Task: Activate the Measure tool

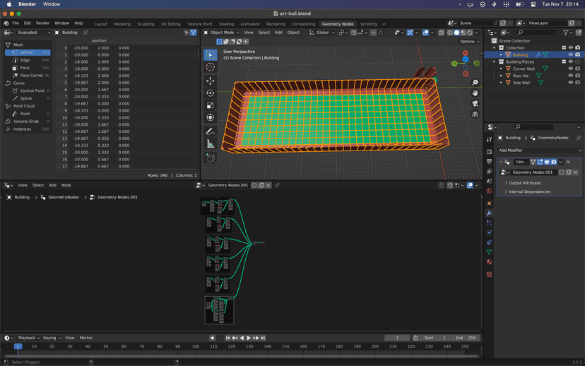Action: point(211,144)
